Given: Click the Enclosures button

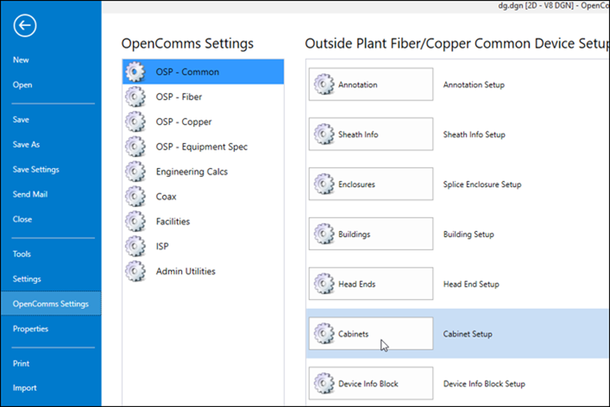Looking at the screenshot, I should point(371,184).
